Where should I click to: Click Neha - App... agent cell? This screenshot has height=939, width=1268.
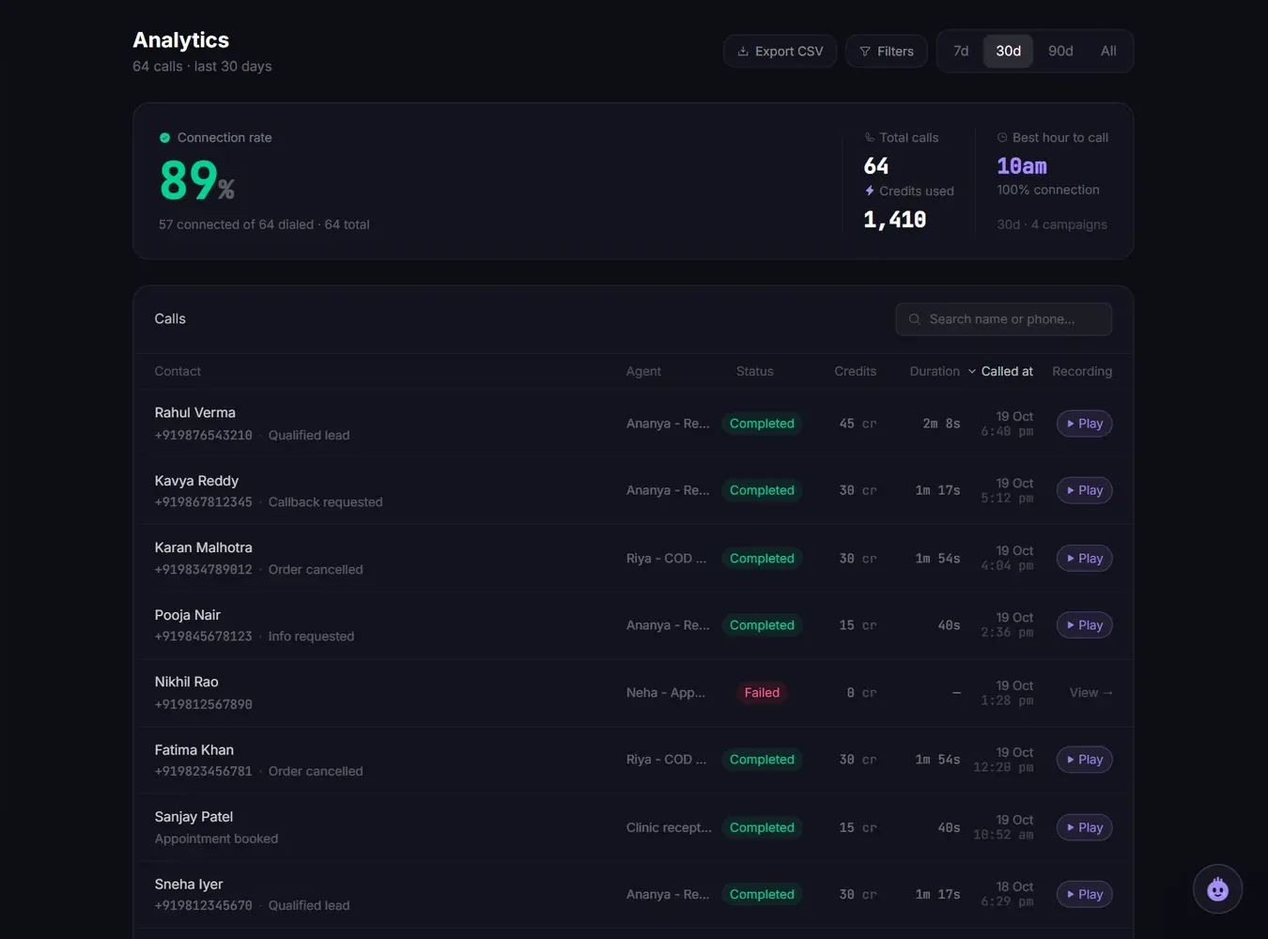665,693
